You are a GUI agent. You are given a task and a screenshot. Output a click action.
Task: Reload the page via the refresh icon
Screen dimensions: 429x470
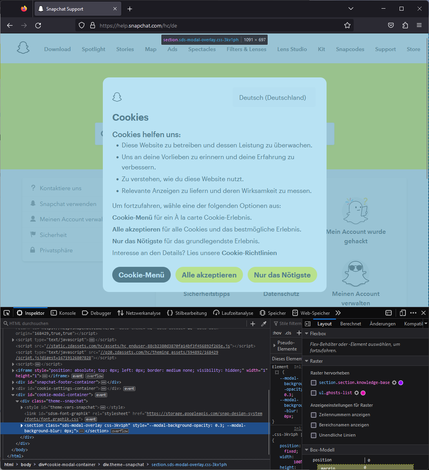[38, 25]
